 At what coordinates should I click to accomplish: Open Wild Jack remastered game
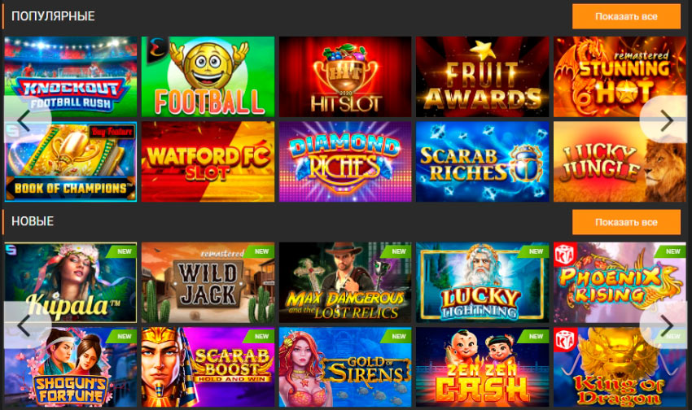pos(208,282)
